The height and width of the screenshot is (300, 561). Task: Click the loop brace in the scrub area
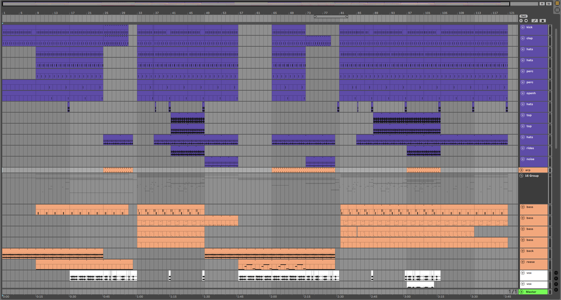(x=331, y=17)
